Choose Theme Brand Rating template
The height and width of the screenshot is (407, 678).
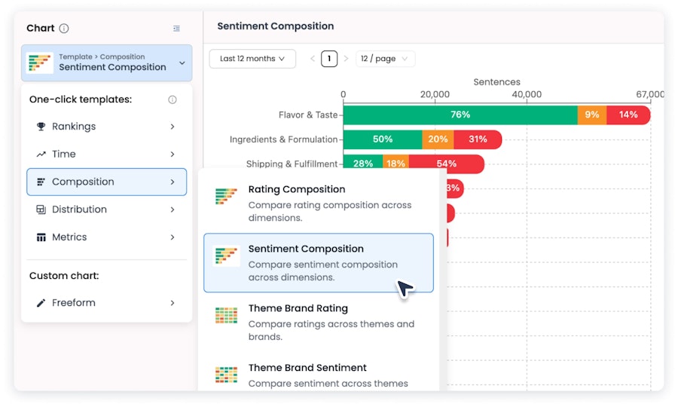(319, 323)
